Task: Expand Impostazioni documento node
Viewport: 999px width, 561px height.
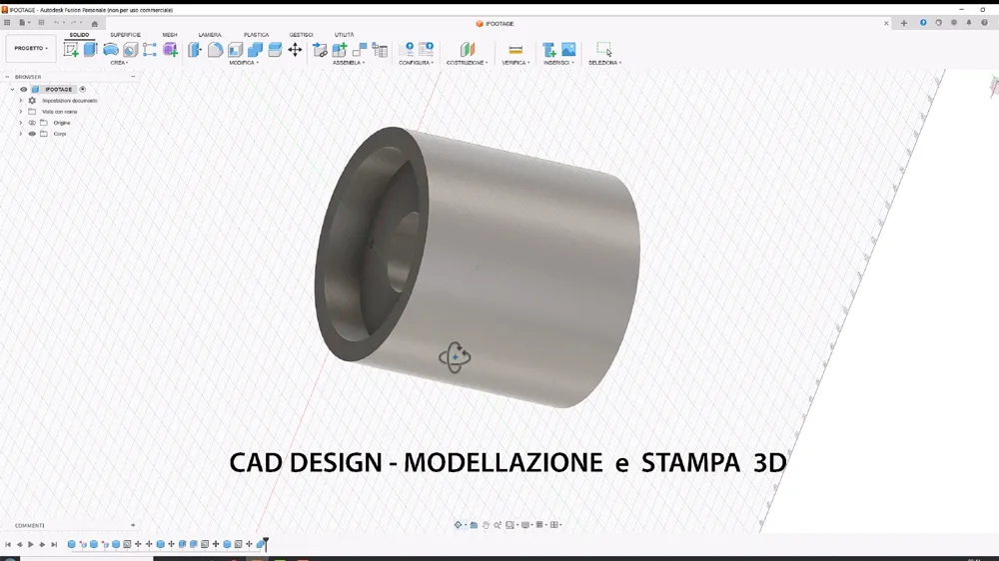Action: coord(20,101)
